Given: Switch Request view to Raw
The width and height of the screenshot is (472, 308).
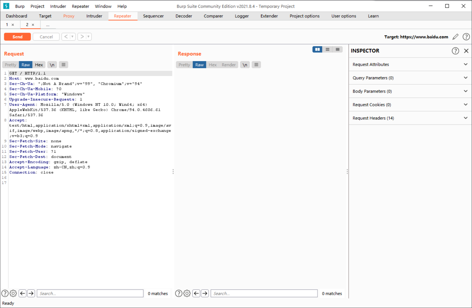Looking at the screenshot, I should point(26,65).
